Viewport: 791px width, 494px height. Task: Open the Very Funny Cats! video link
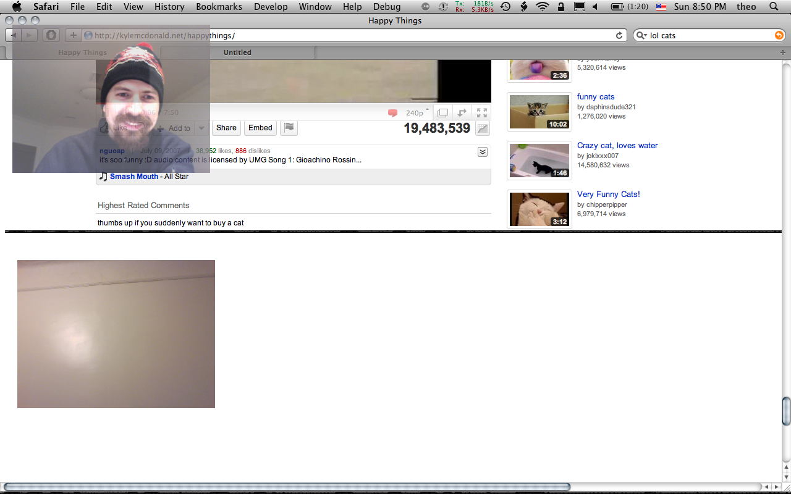pyautogui.click(x=608, y=195)
